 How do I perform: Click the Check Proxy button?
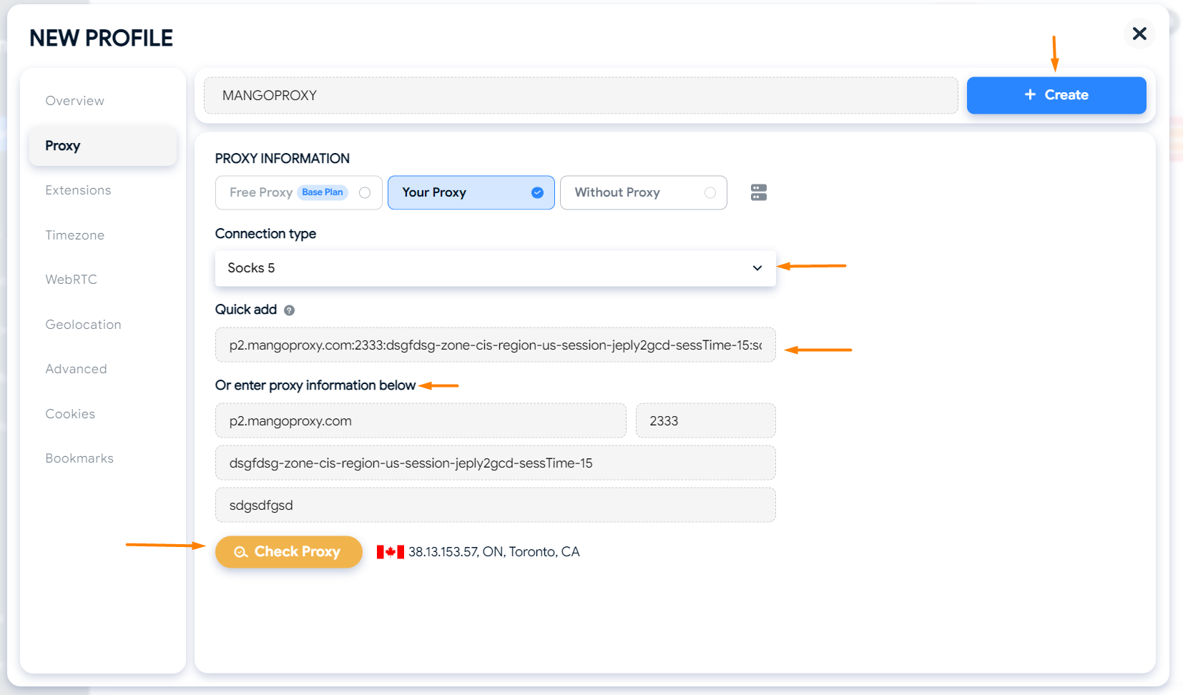point(289,552)
